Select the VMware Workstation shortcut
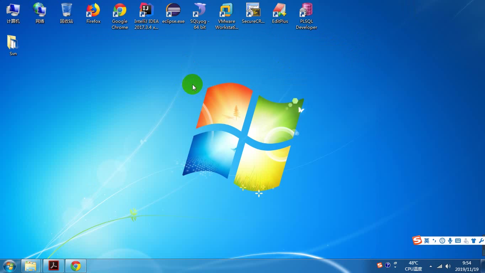This screenshot has width=485, height=273. (x=226, y=16)
